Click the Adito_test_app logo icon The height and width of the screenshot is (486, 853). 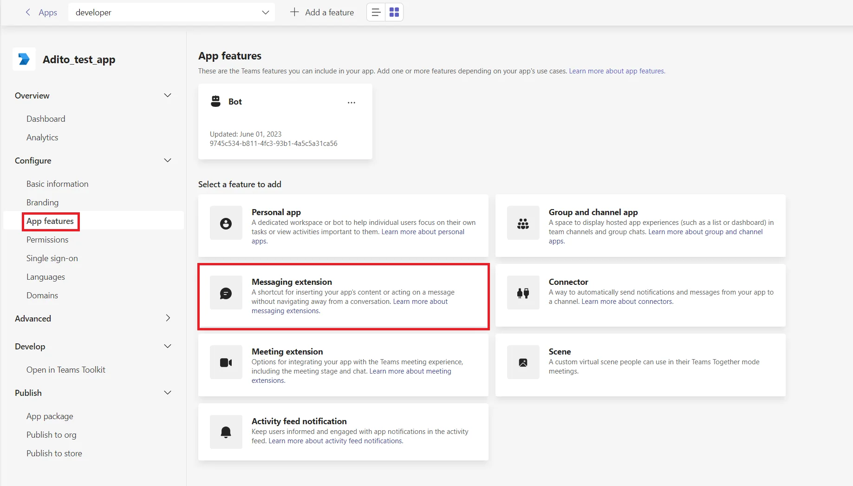(x=24, y=59)
